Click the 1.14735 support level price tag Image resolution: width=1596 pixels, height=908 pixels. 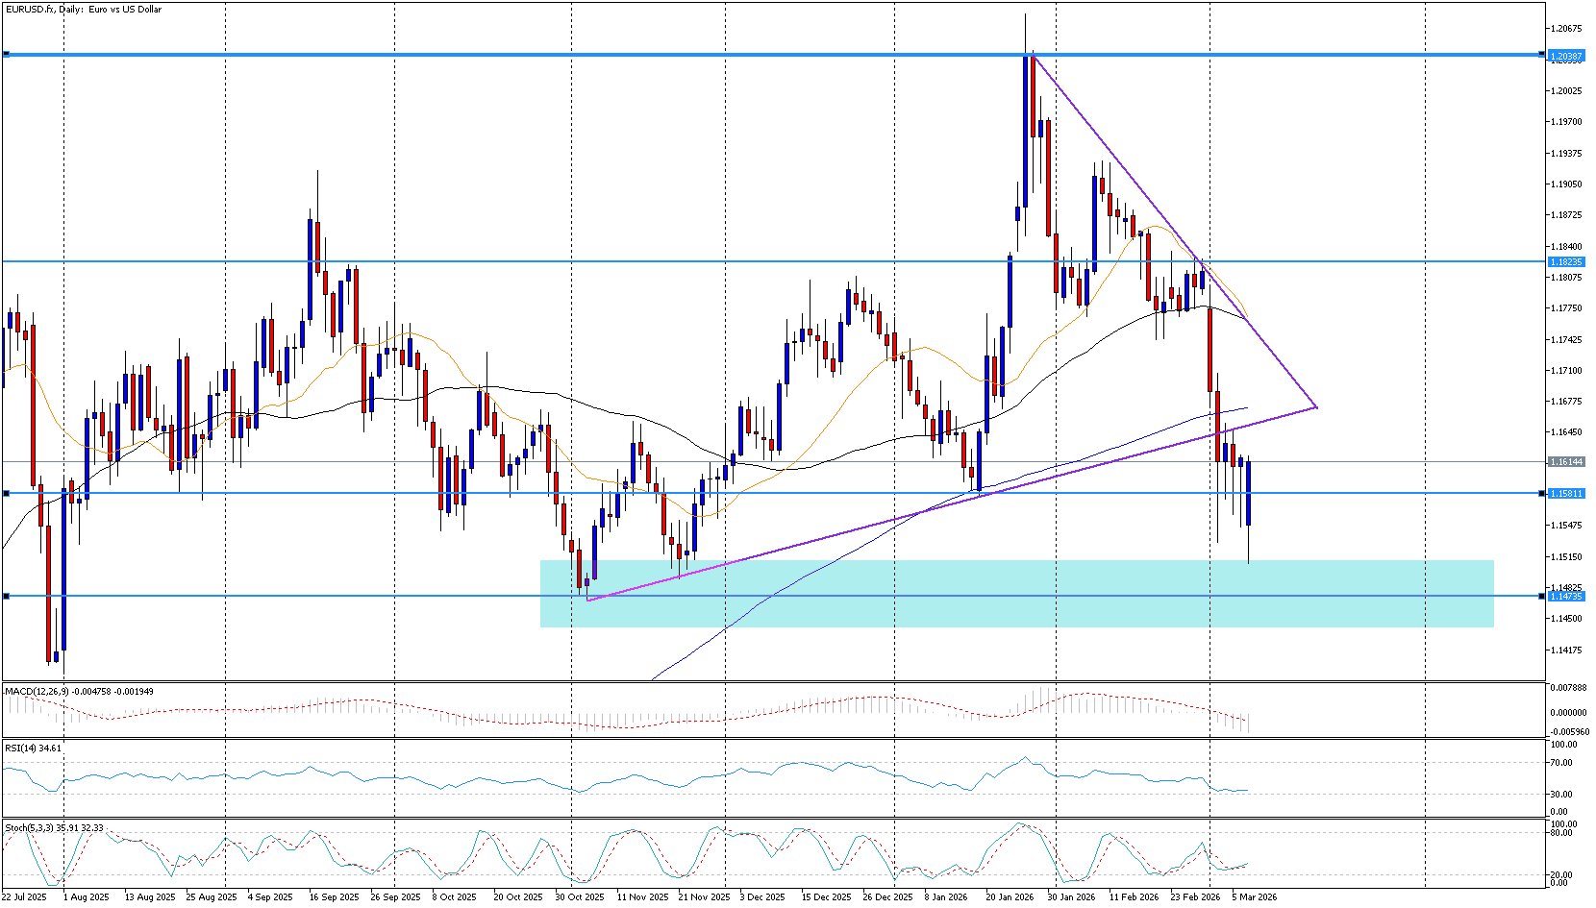(1565, 597)
